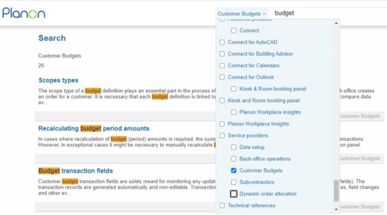
Task: Open Recalculating budget period amounts result
Action: tap(94, 129)
